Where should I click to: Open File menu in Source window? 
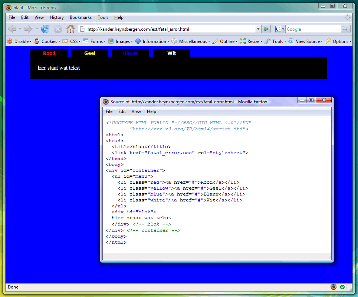[x=109, y=111]
